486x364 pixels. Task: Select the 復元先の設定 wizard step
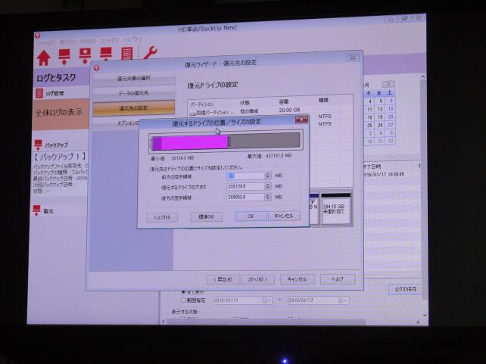(x=134, y=107)
